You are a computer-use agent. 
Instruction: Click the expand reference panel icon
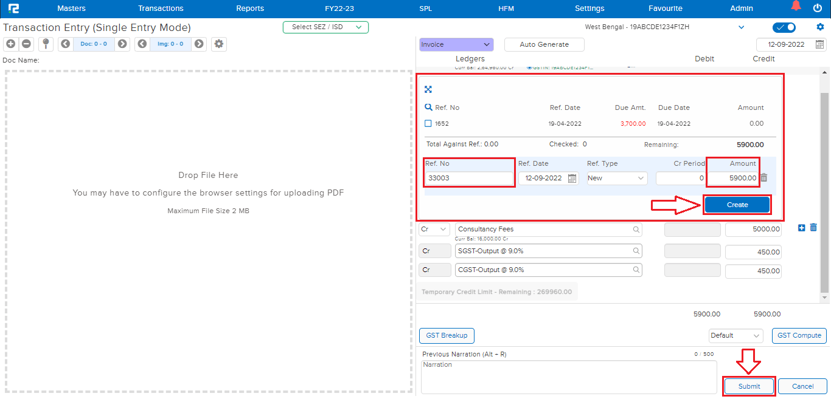pos(428,89)
